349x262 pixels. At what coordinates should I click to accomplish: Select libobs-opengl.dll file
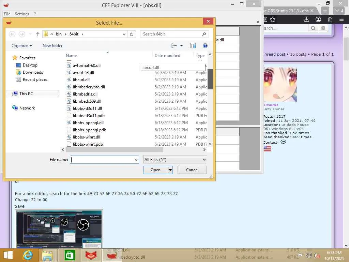(88, 123)
